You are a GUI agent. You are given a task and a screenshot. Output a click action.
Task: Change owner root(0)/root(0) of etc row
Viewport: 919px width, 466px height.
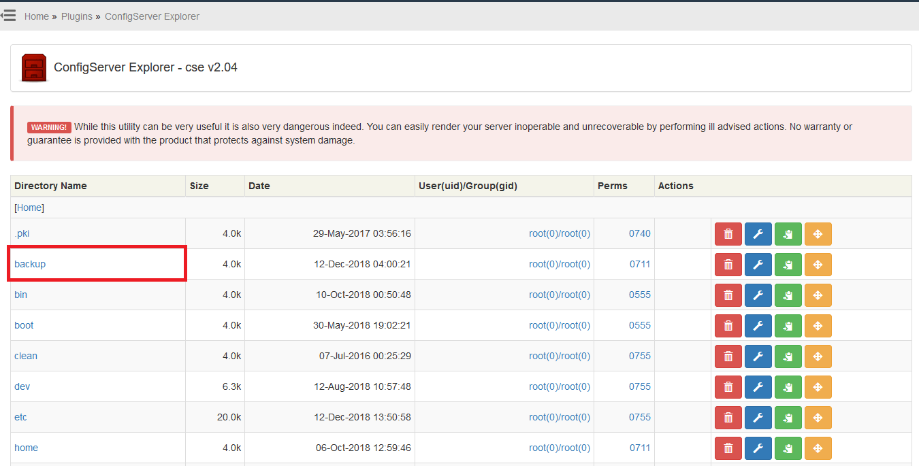point(560,417)
